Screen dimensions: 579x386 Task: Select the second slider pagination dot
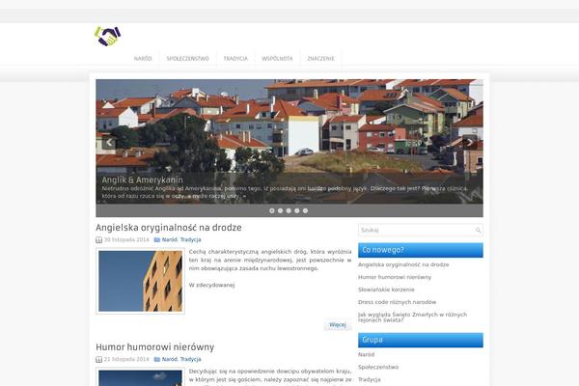coord(280,210)
